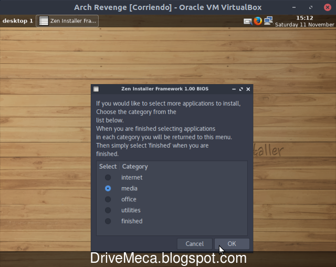
Task: Open the network monitors tray icon
Action: 268,21
